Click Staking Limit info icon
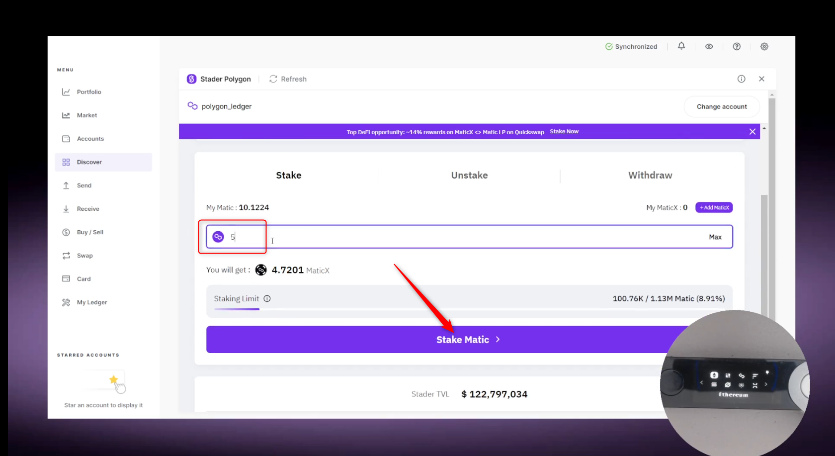The image size is (835, 456). 267,299
